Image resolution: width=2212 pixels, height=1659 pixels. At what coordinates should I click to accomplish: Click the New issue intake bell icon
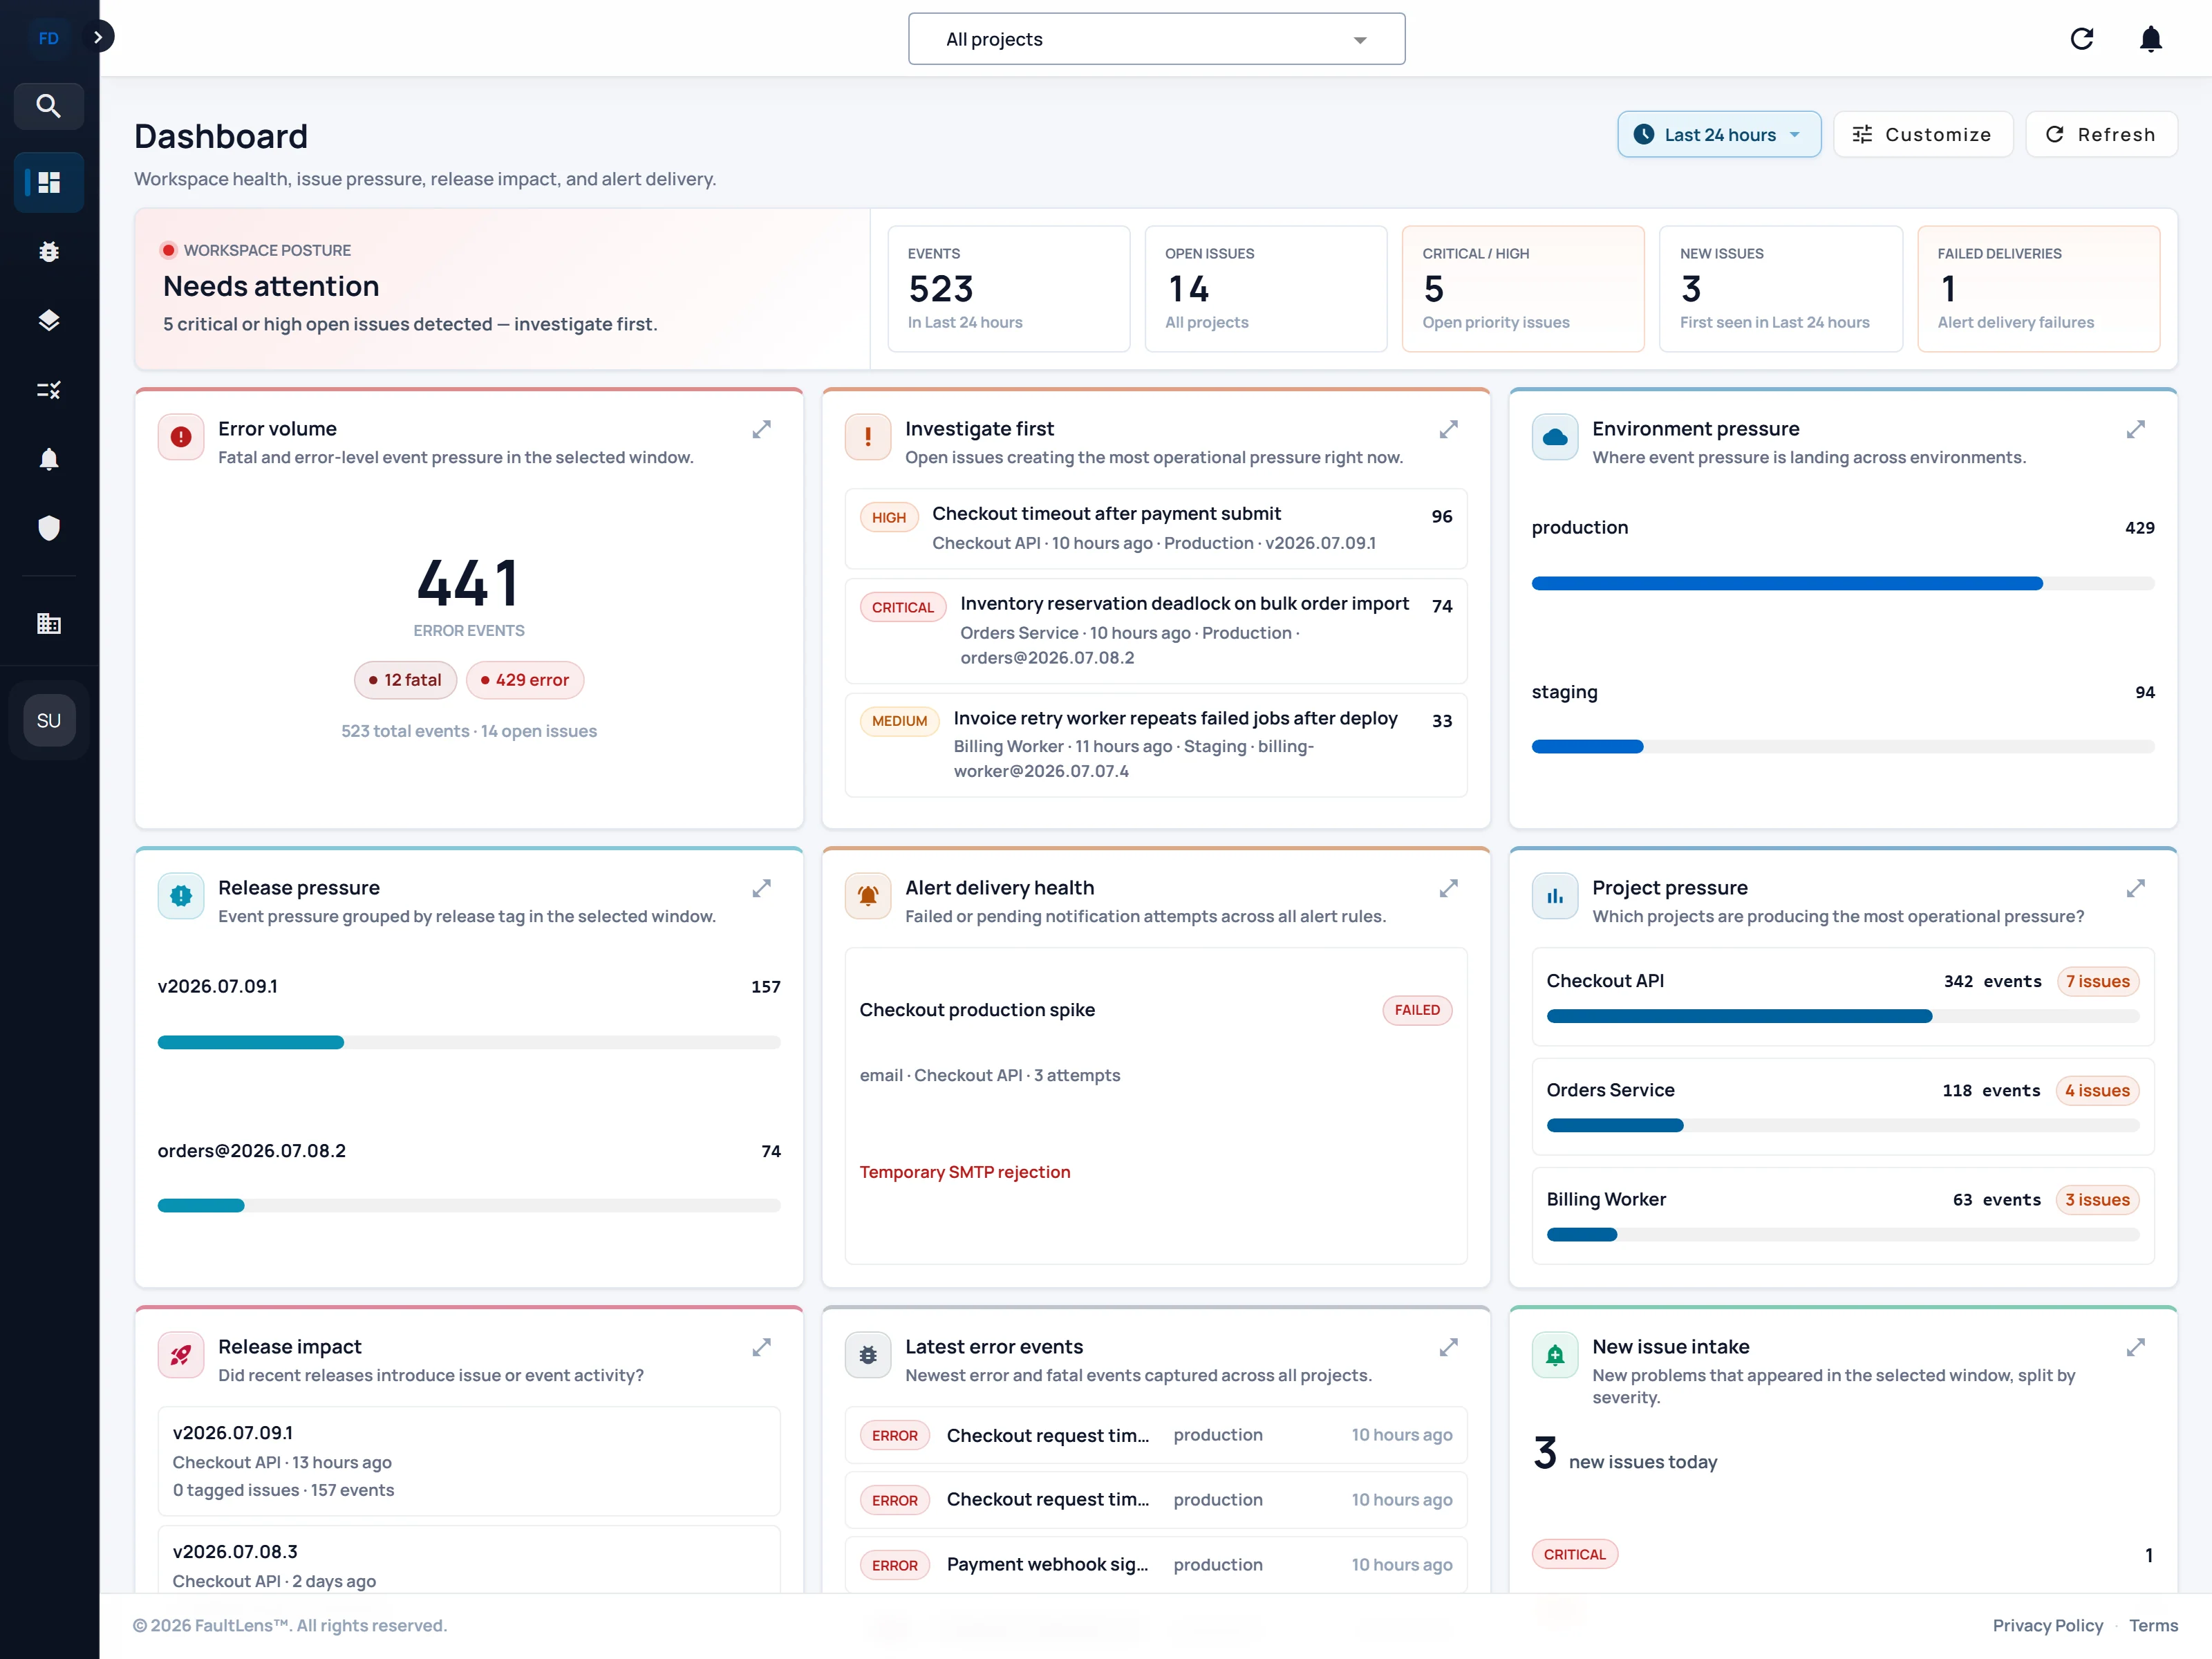coord(1555,1355)
